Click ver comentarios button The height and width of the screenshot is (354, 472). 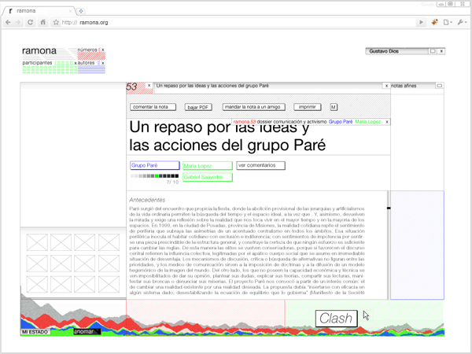(x=260, y=165)
